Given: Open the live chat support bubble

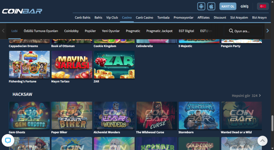Looking at the screenshot, I should [8, 141].
